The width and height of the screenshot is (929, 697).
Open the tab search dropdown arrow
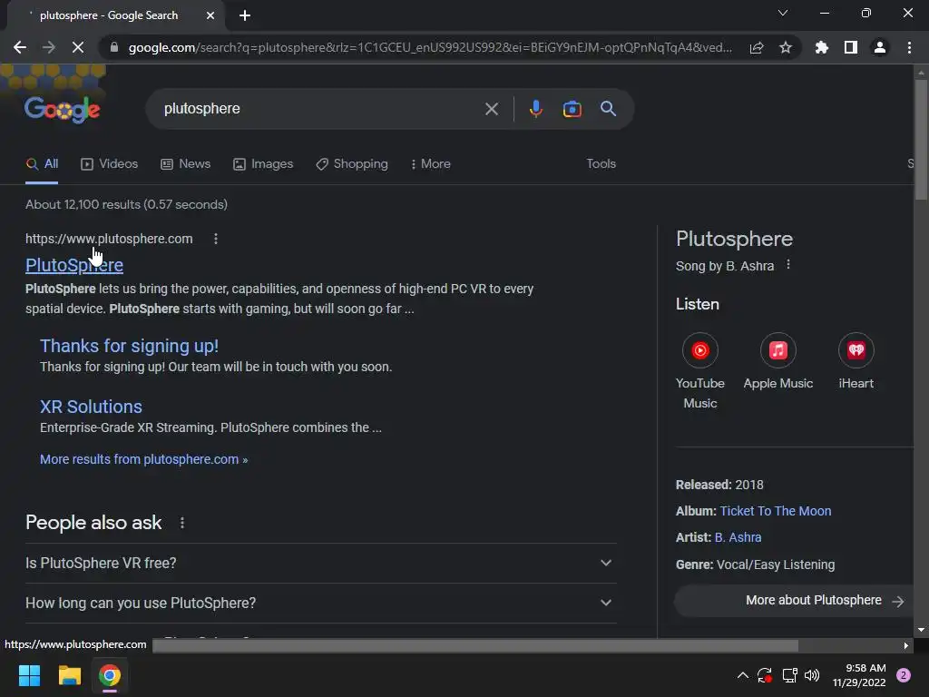[783, 13]
